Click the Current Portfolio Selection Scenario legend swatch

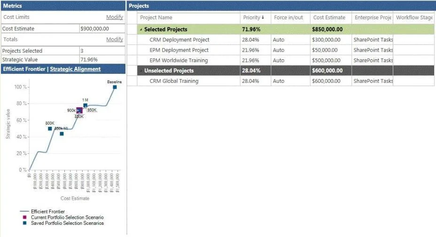pos(25,217)
